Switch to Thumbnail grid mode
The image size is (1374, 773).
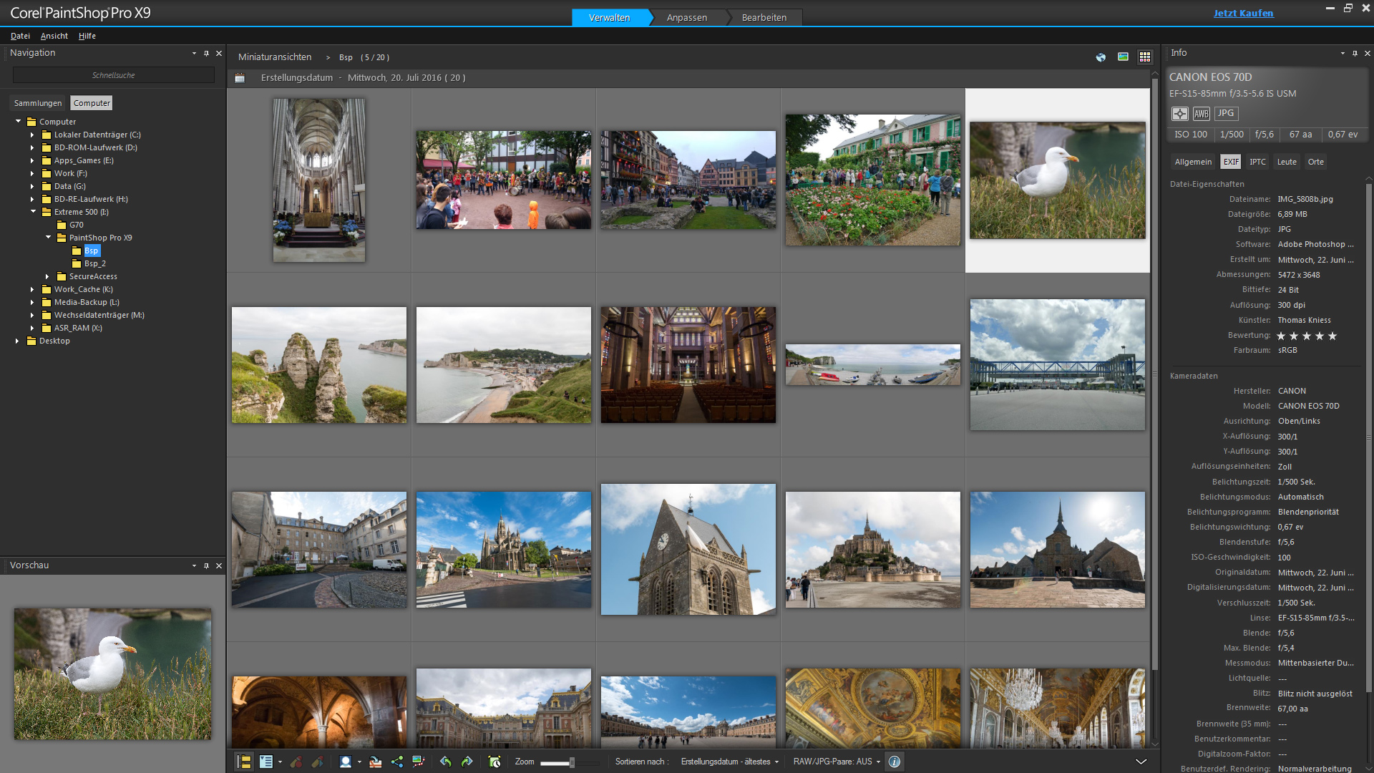pos(1145,57)
